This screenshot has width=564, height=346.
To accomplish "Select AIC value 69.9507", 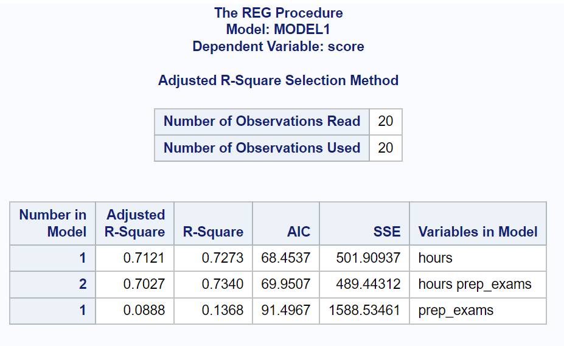I will 286,285.
